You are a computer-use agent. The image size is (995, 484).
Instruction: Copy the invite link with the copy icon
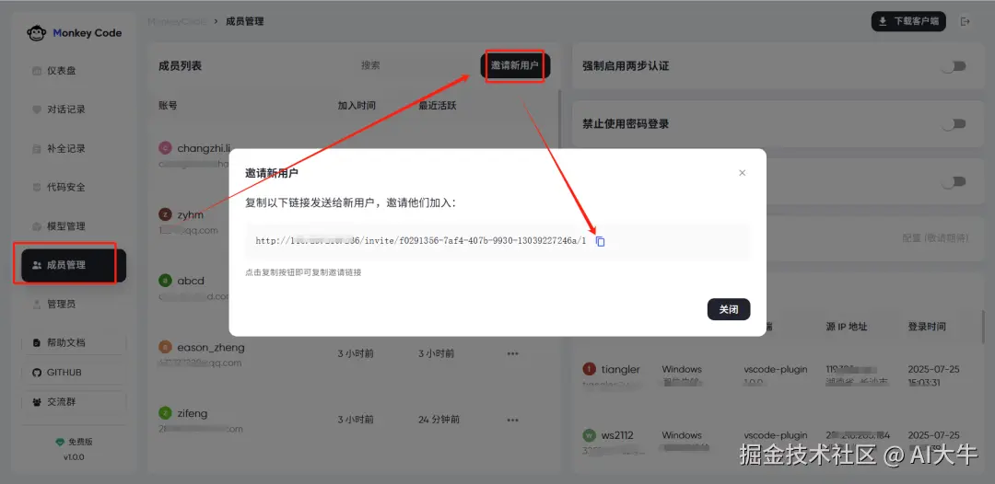601,241
